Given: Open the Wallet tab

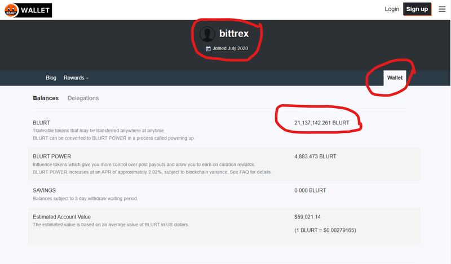Looking at the screenshot, I should pos(395,78).
